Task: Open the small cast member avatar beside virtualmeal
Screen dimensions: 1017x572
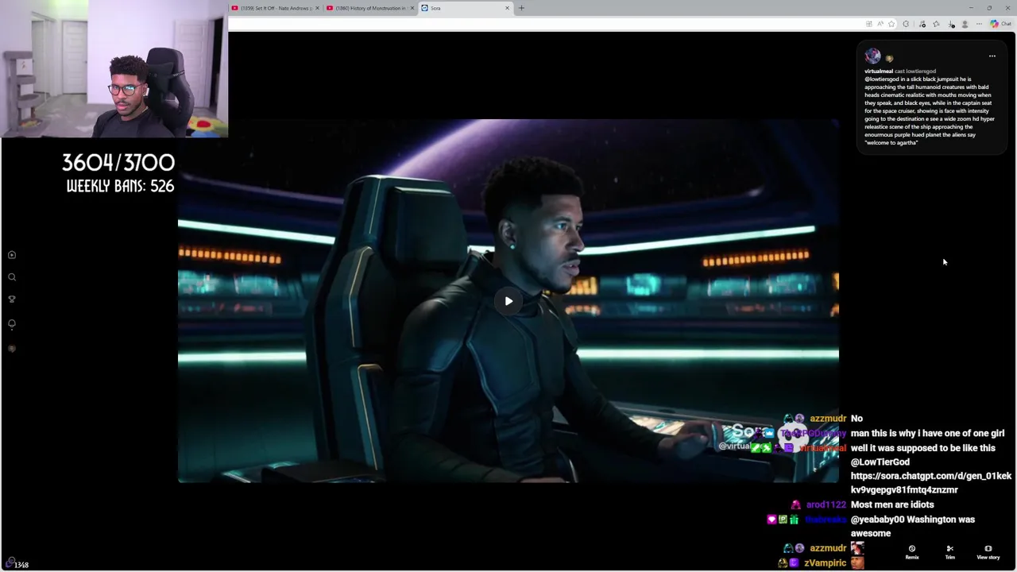Action: point(889,59)
